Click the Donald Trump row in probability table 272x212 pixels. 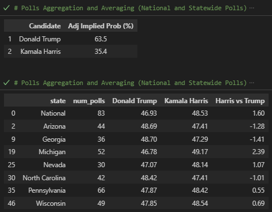70,39
